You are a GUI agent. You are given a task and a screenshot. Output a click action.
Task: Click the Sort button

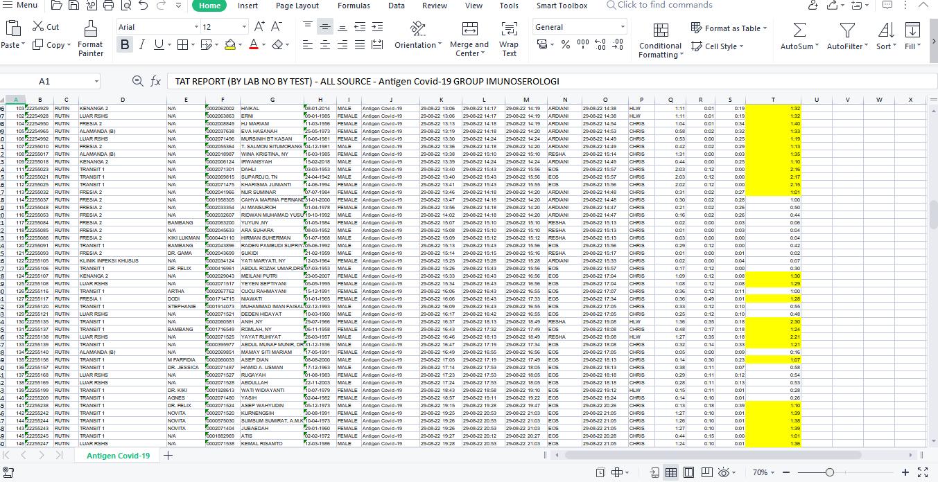pyautogui.click(x=886, y=36)
